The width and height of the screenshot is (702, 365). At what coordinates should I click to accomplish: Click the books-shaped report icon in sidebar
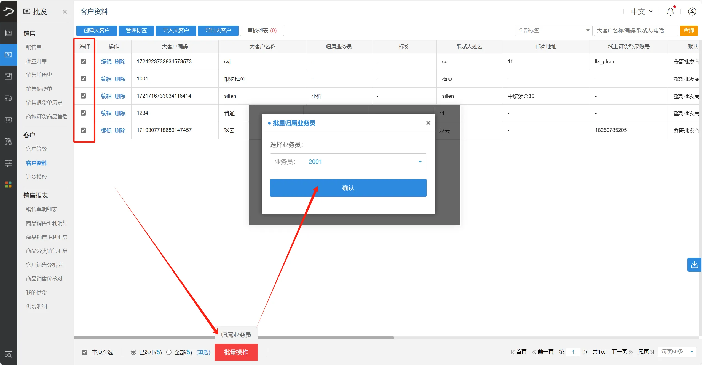(8, 141)
